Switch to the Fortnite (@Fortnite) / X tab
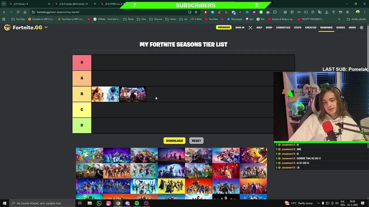The width and height of the screenshot is (369, 207). tap(75, 4)
